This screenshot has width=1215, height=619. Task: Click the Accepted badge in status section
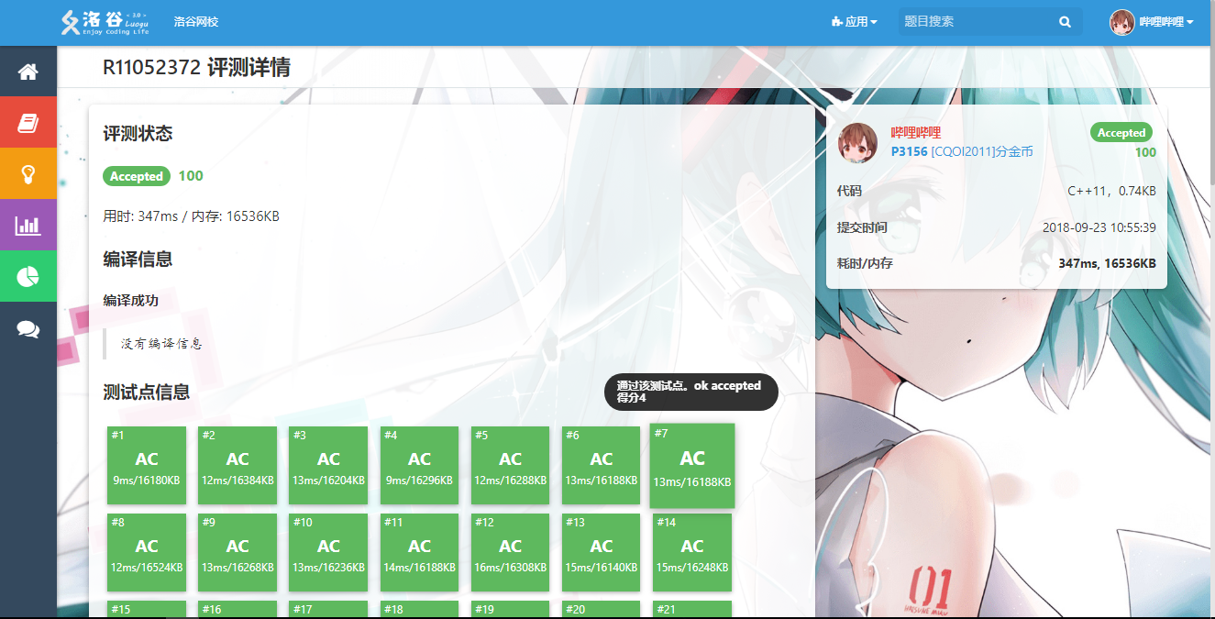pos(137,176)
